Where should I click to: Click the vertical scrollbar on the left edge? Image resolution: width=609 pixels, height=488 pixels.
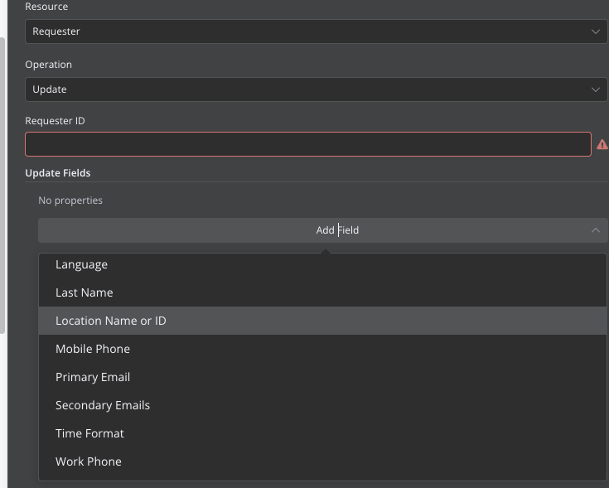2,186
